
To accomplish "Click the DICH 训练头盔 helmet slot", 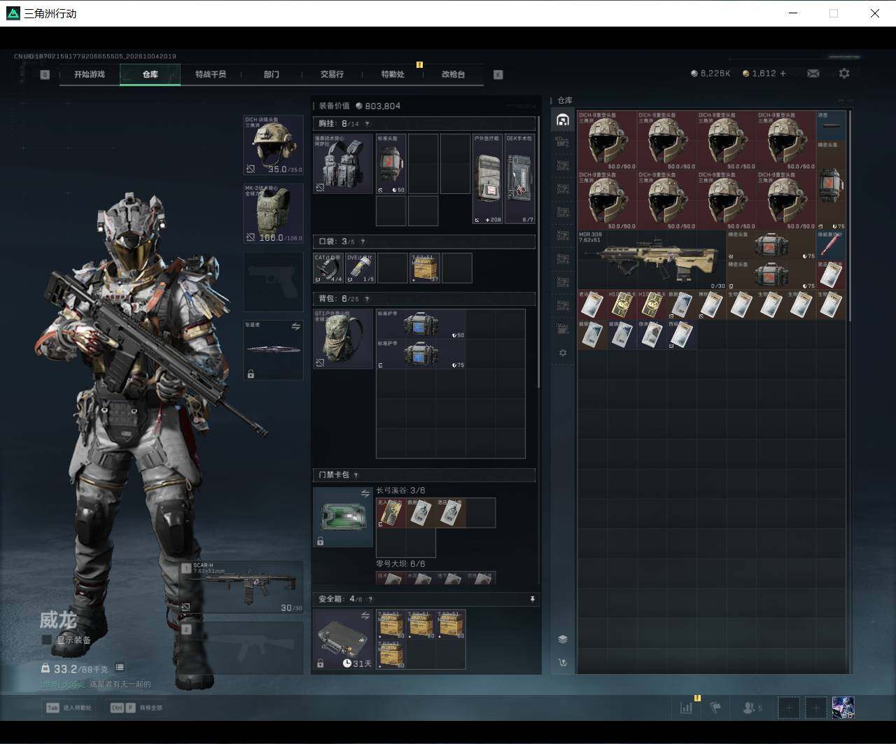I will click(273, 146).
